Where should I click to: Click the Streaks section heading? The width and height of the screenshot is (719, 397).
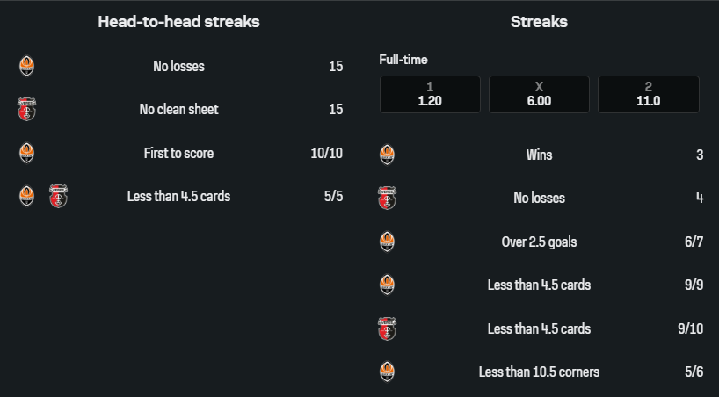coord(539,23)
